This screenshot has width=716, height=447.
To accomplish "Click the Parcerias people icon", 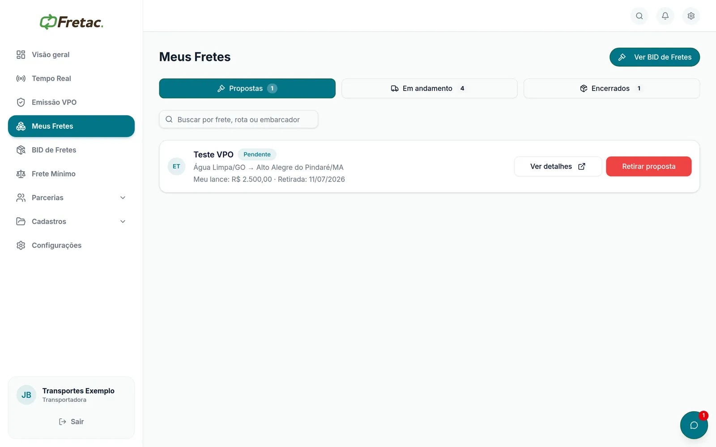I will pos(21,198).
